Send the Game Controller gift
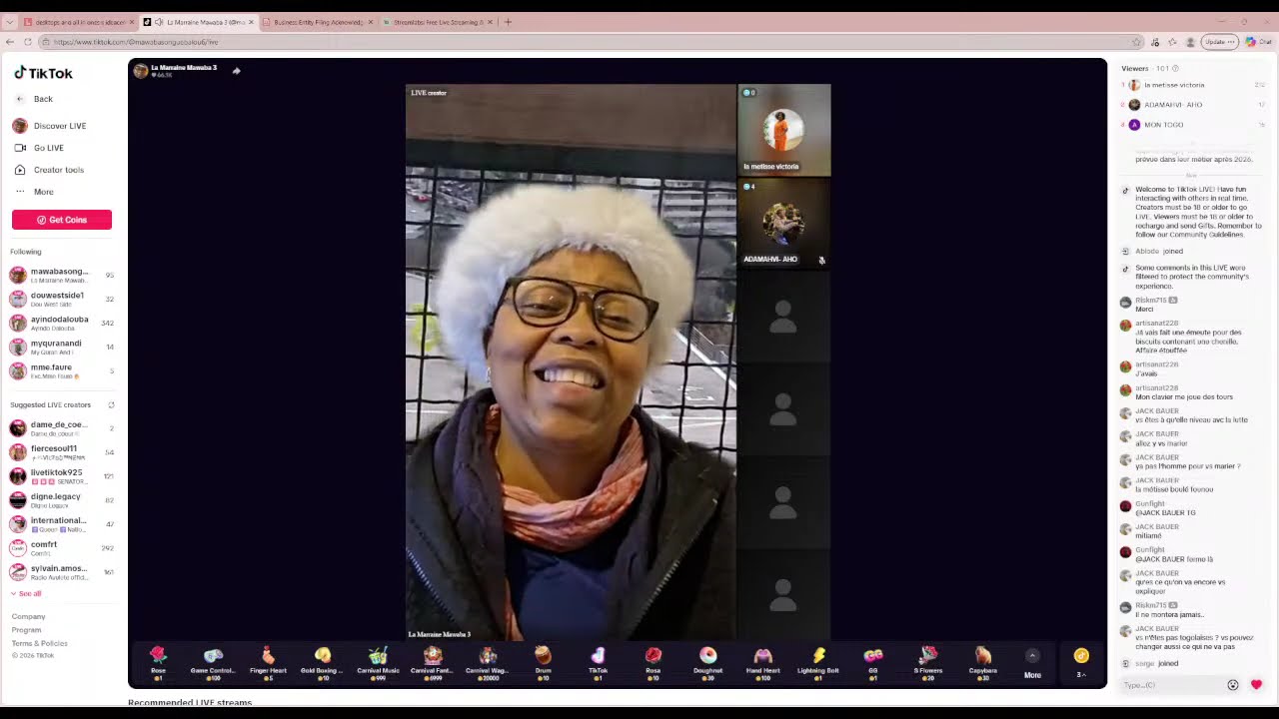The image size is (1279, 719). tap(213, 662)
